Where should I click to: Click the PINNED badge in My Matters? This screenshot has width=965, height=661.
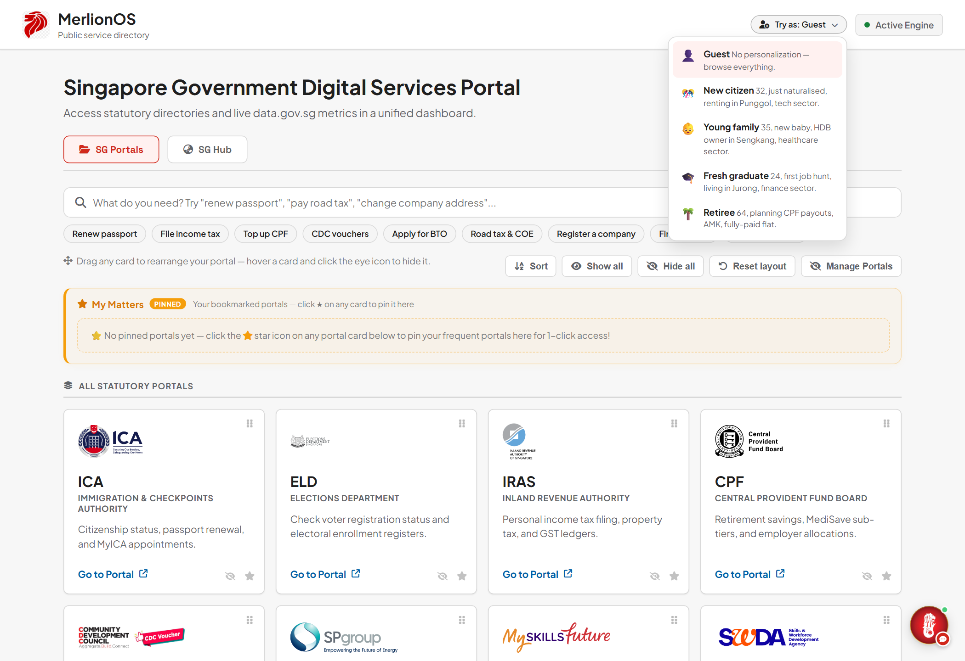click(167, 304)
